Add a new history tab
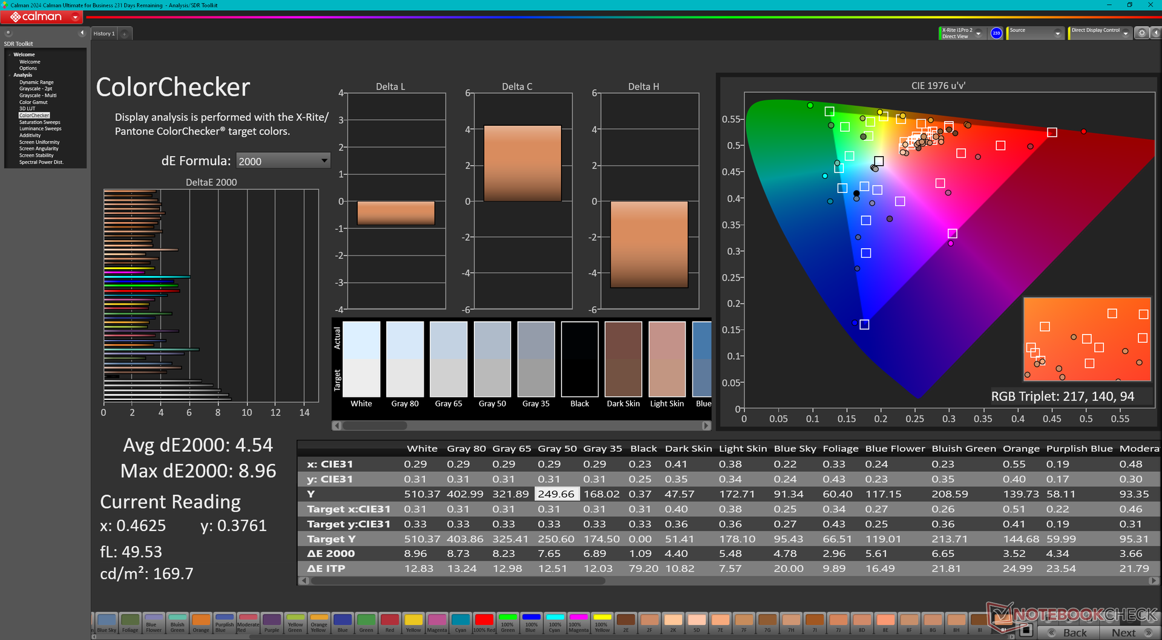Image resolution: width=1162 pixels, height=640 pixels. pyautogui.click(x=125, y=34)
